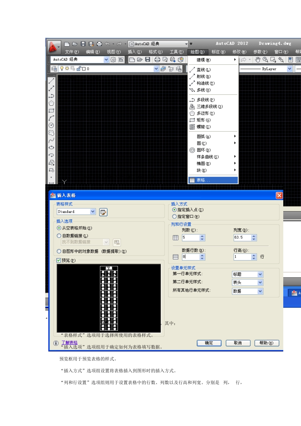
Task: Choose 螺旋(I) from draw menu
Action: pos(213,127)
